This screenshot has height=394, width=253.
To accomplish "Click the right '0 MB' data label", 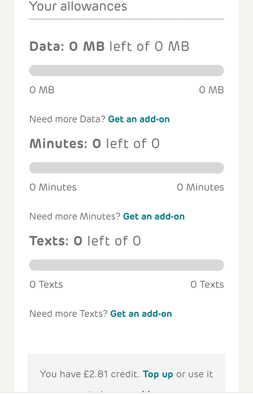I will coord(212,90).
